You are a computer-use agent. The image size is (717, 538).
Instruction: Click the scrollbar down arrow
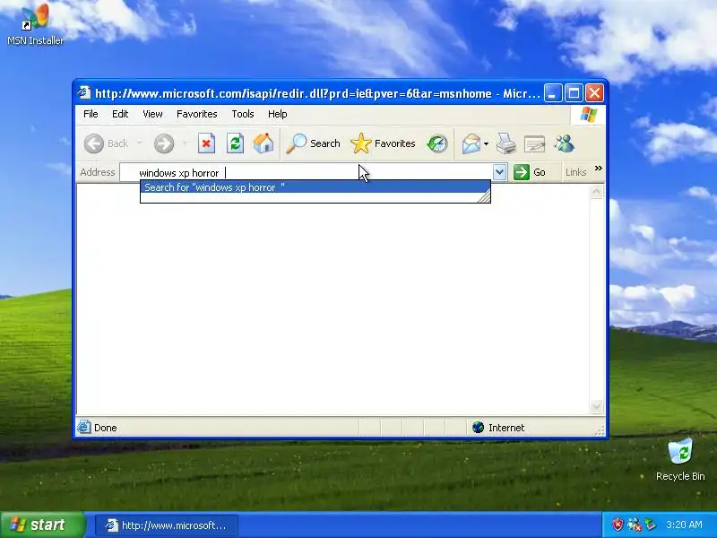(x=596, y=406)
